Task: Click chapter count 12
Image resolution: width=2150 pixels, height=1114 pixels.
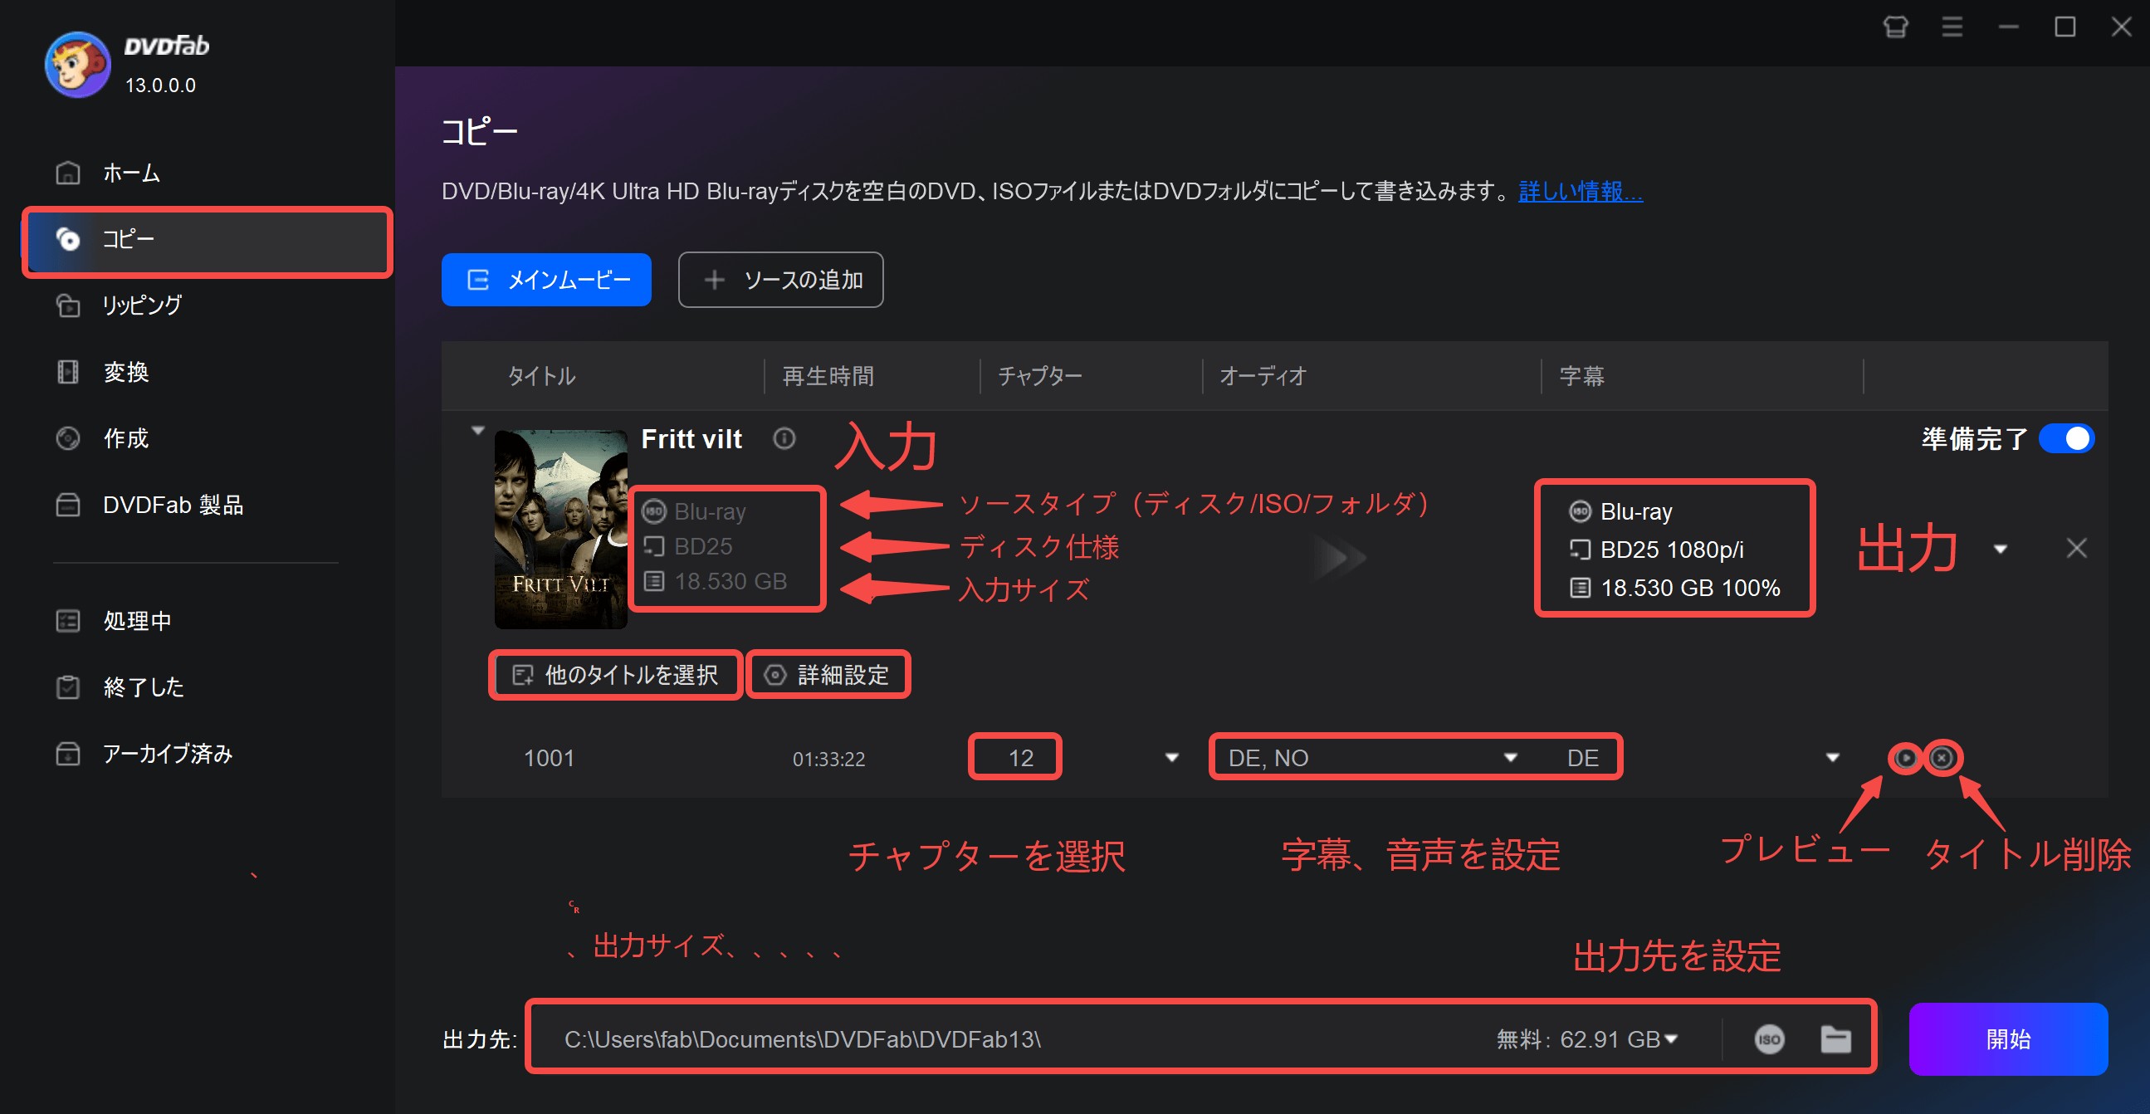Action: (x=1020, y=758)
